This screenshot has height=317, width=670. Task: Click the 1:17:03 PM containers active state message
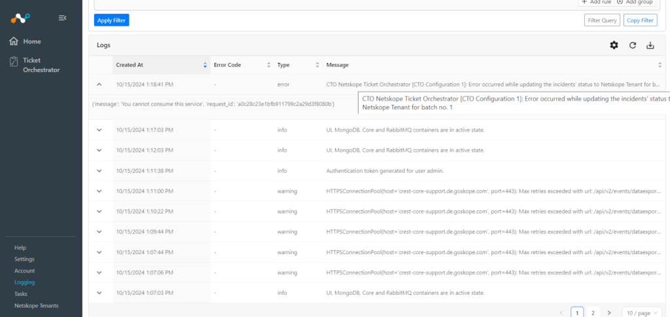point(406,130)
